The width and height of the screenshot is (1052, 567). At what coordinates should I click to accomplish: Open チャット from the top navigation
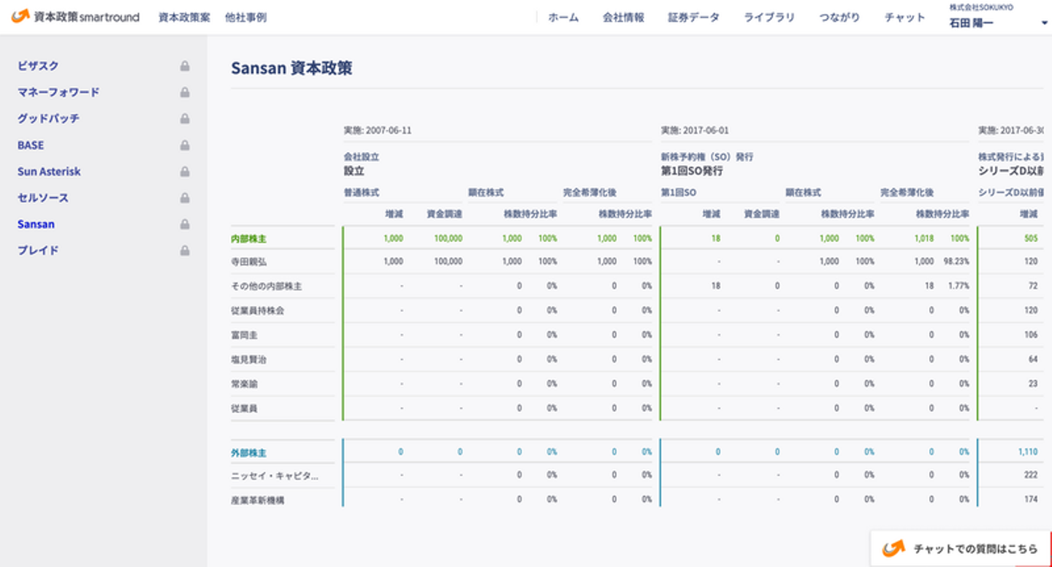[x=904, y=18]
